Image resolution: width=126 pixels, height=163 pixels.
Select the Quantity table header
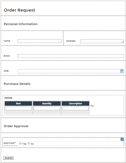[x=47, y=103]
